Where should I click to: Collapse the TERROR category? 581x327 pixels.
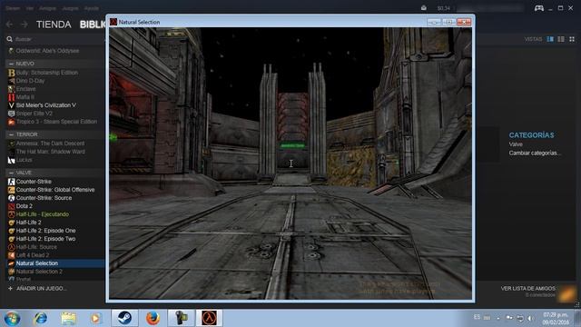click(11, 134)
